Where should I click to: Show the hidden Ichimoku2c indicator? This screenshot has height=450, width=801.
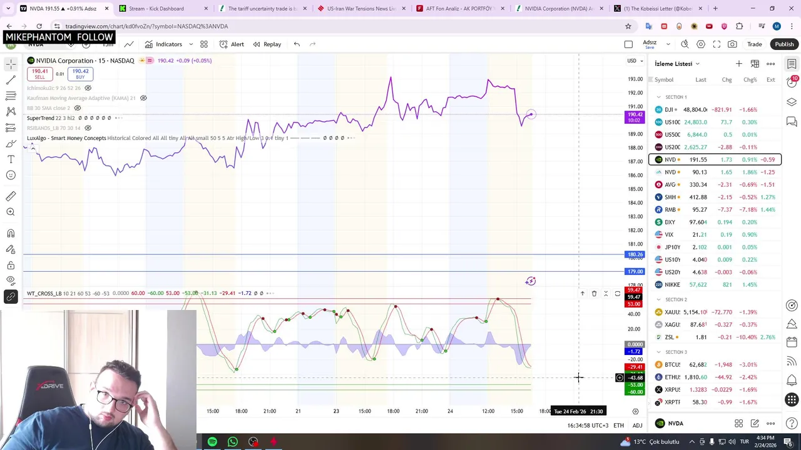click(x=88, y=88)
